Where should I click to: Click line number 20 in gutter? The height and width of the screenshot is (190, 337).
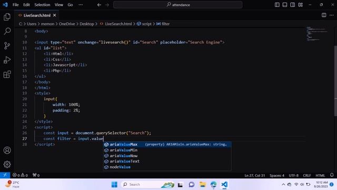pyautogui.click(x=25, y=99)
